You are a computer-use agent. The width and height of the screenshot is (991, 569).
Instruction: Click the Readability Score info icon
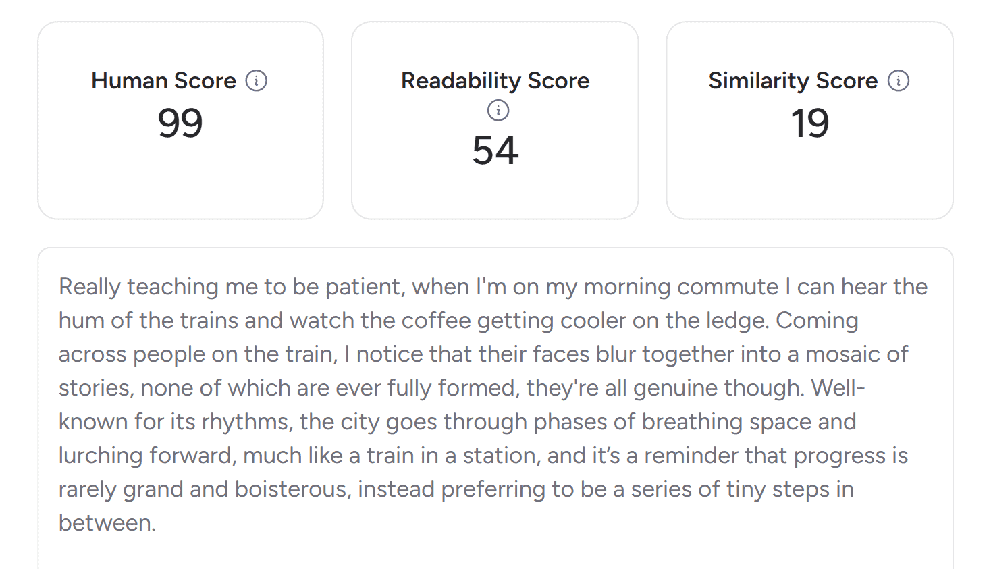(498, 110)
